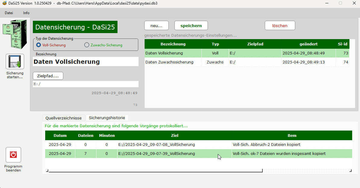Click the E:/ target path field
360x188 pixels.
point(86,84)
